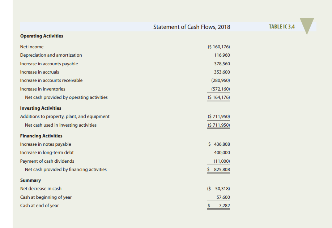Select the TABLE IC 3.4 label
The image size is (332, 228).
(x=281, y=26)
